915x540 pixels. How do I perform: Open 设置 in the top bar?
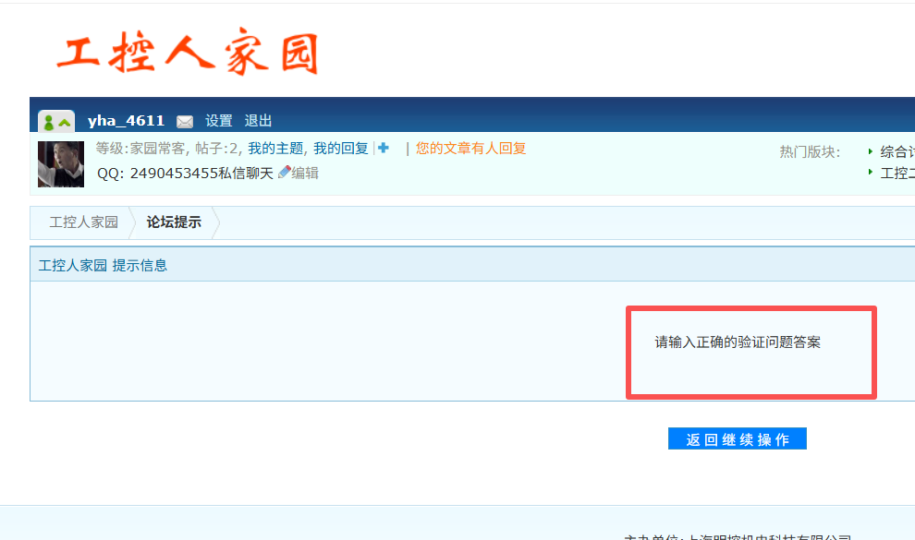tap(219, 121)
